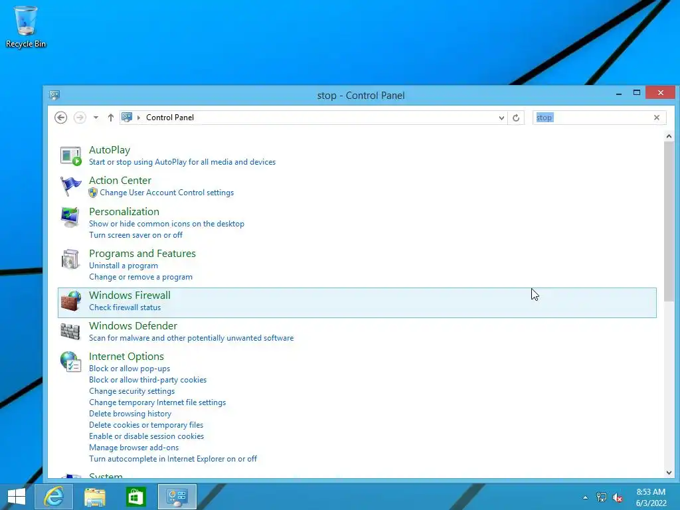Screen dimensions: 680x510
Task: Click the Action Center flag icon
Action: [x=70, y=187]
